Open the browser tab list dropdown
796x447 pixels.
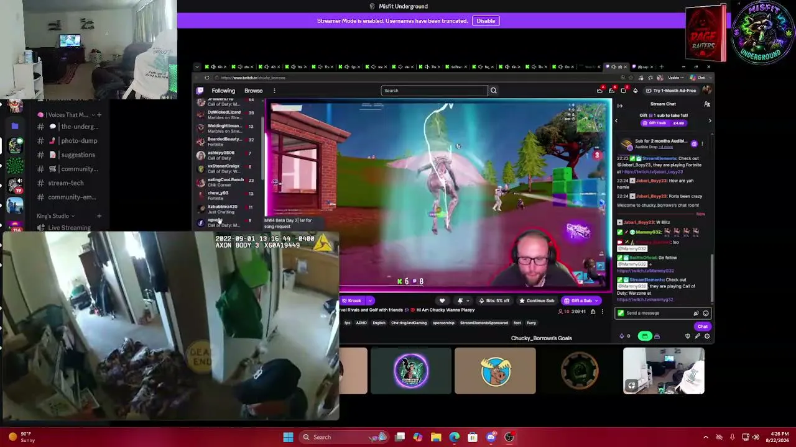197,66
